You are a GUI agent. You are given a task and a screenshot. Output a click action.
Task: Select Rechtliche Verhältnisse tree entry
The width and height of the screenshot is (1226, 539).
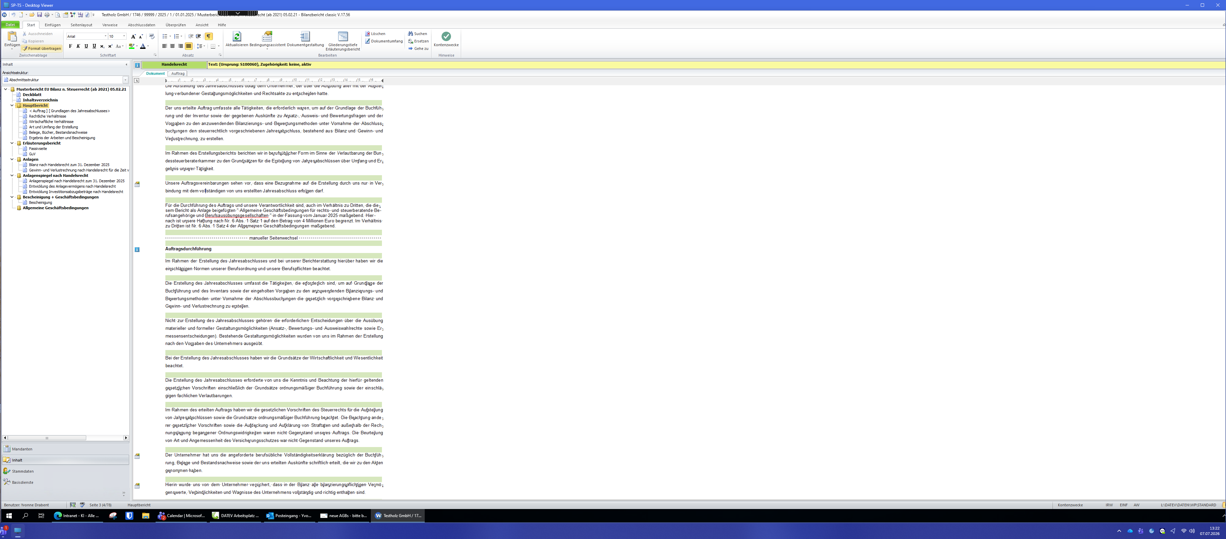[x=47, y=116]
